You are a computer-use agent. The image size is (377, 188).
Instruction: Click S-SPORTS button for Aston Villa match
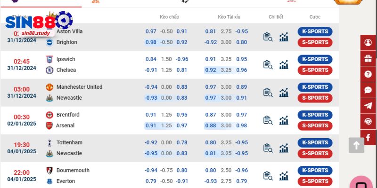click(x=315, y=42)
